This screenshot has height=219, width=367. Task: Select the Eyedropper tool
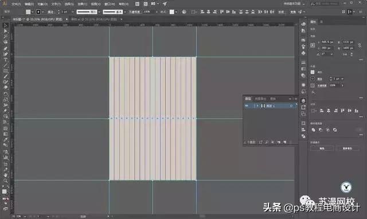[x=6, y=139]
